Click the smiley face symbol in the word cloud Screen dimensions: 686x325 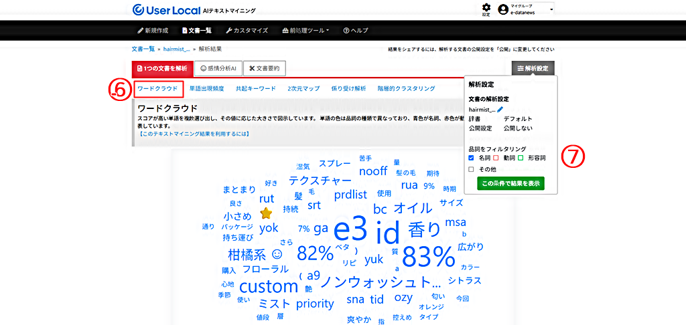click(x=277, y=254)
